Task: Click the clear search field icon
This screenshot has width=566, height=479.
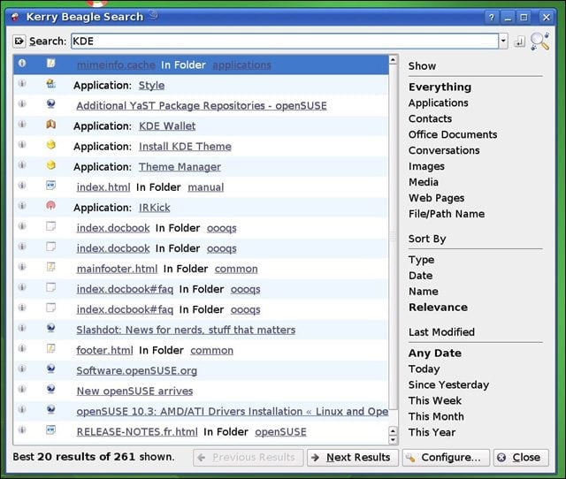Action: [19, 42]
